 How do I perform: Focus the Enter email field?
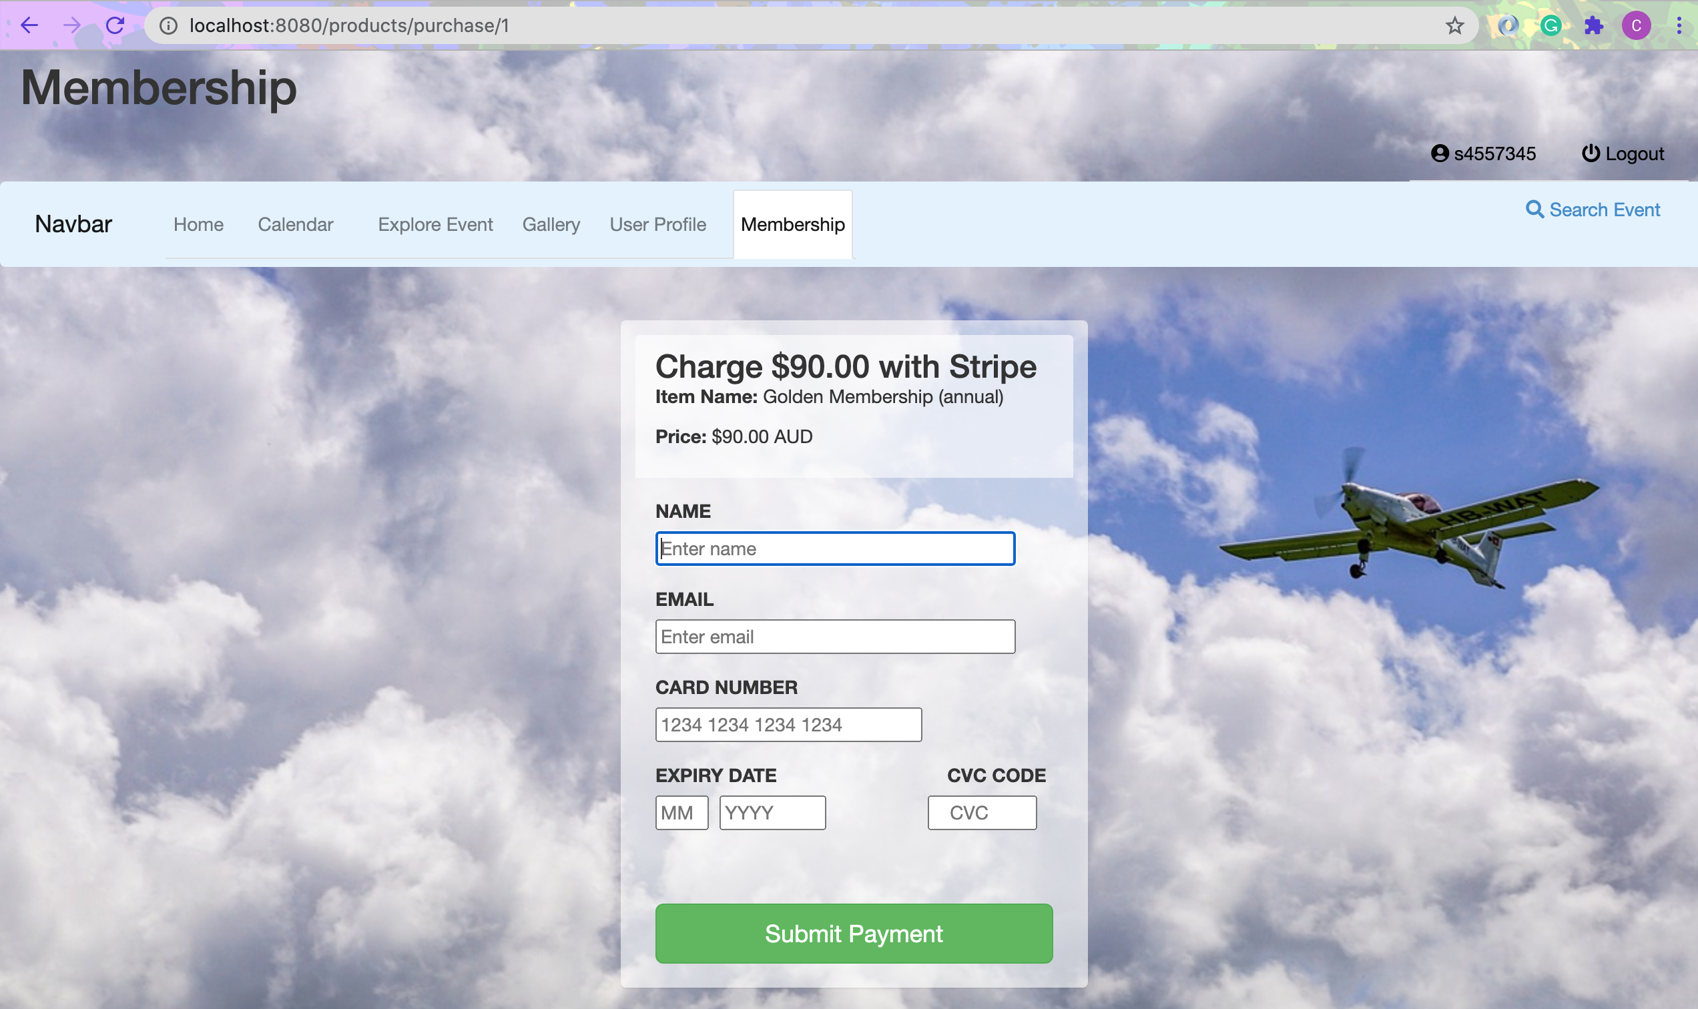tap(835, 637)
